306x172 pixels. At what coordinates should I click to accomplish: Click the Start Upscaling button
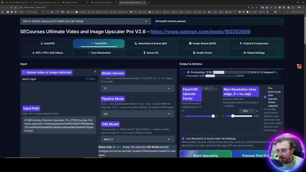[x=205, y=154]
